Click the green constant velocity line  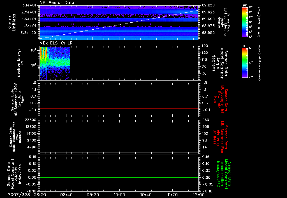click(119, 177)
